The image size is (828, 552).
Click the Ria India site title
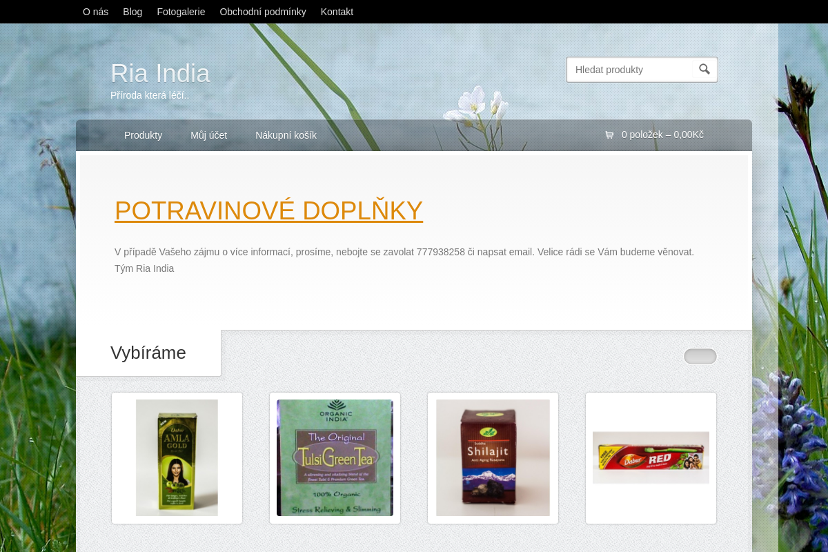pos(160,73)
